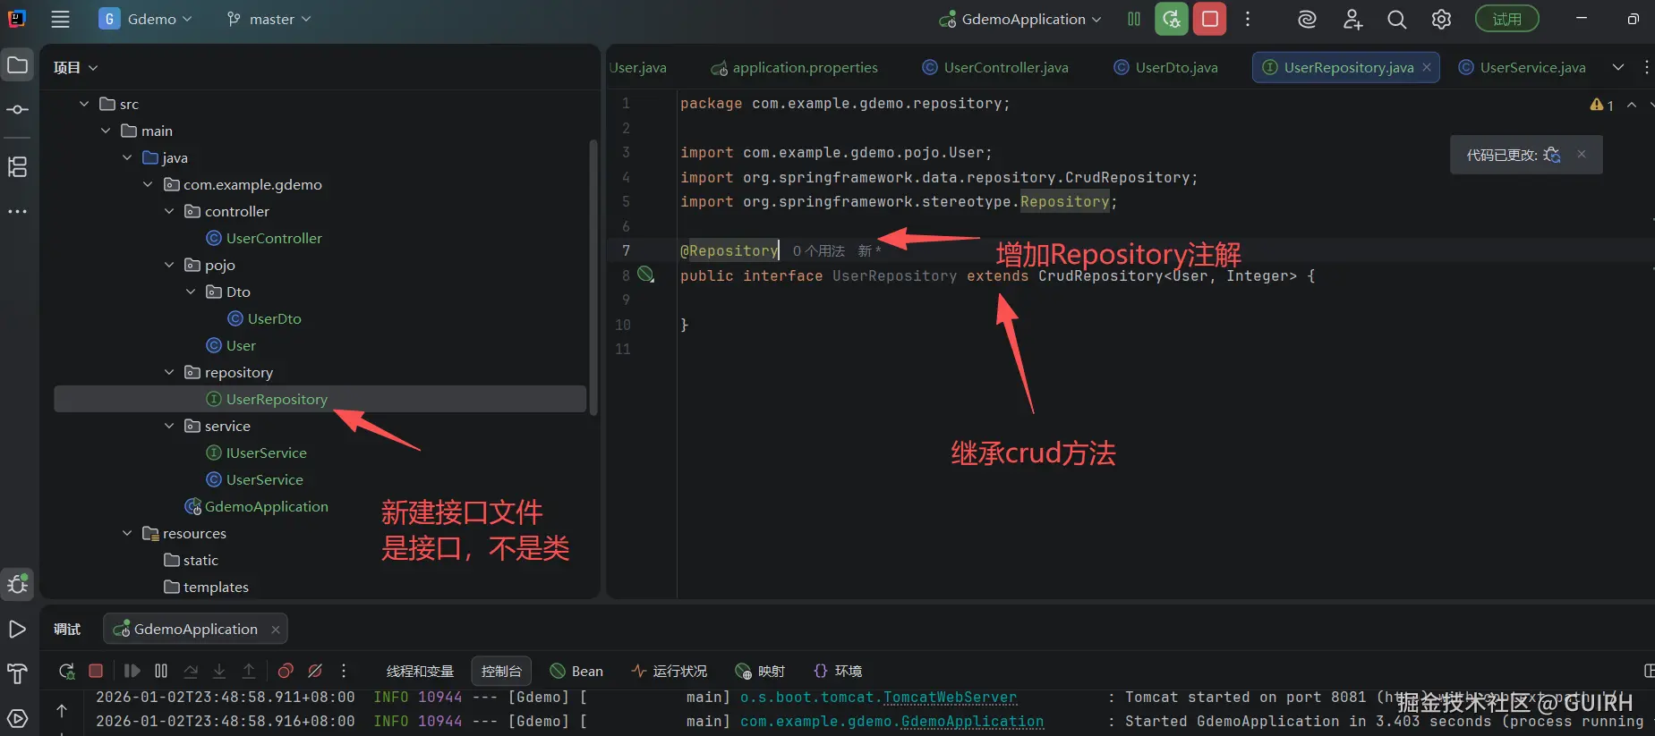Switch to application.properties tab
This screenshot has height=736, width=1655.
pos(795,67)
